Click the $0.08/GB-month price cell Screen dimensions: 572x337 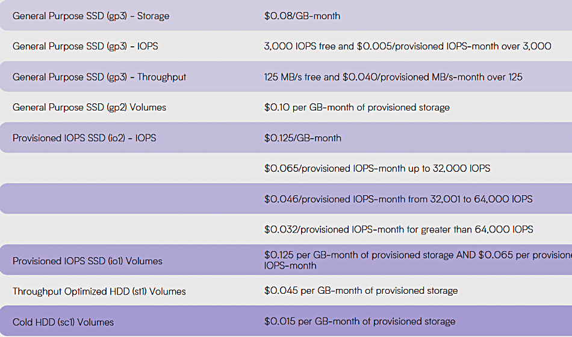302,16
